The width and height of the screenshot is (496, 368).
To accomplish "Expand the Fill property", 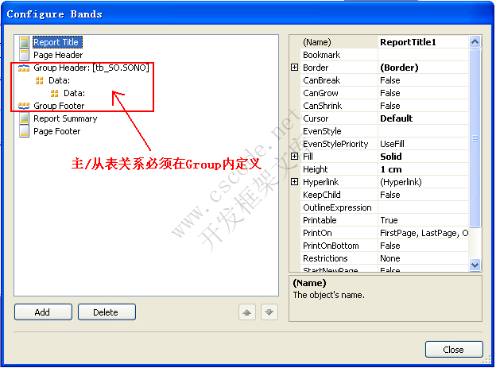I will [294, 157].
